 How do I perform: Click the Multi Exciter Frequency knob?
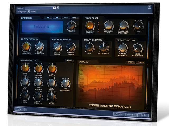(104, 48)
